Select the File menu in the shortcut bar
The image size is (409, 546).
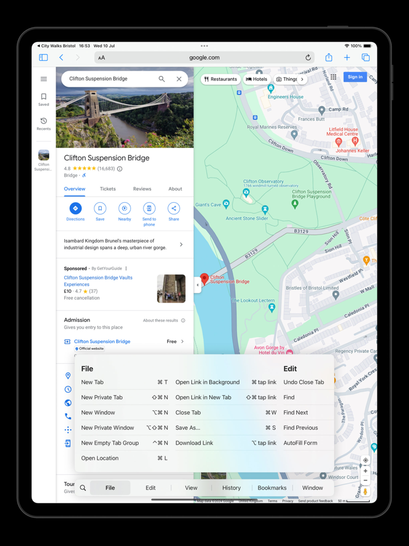pos(110,488)
